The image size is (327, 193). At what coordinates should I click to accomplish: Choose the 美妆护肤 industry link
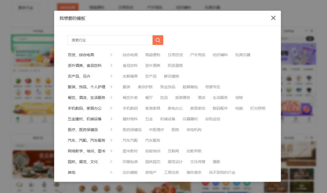coord(145,87)
